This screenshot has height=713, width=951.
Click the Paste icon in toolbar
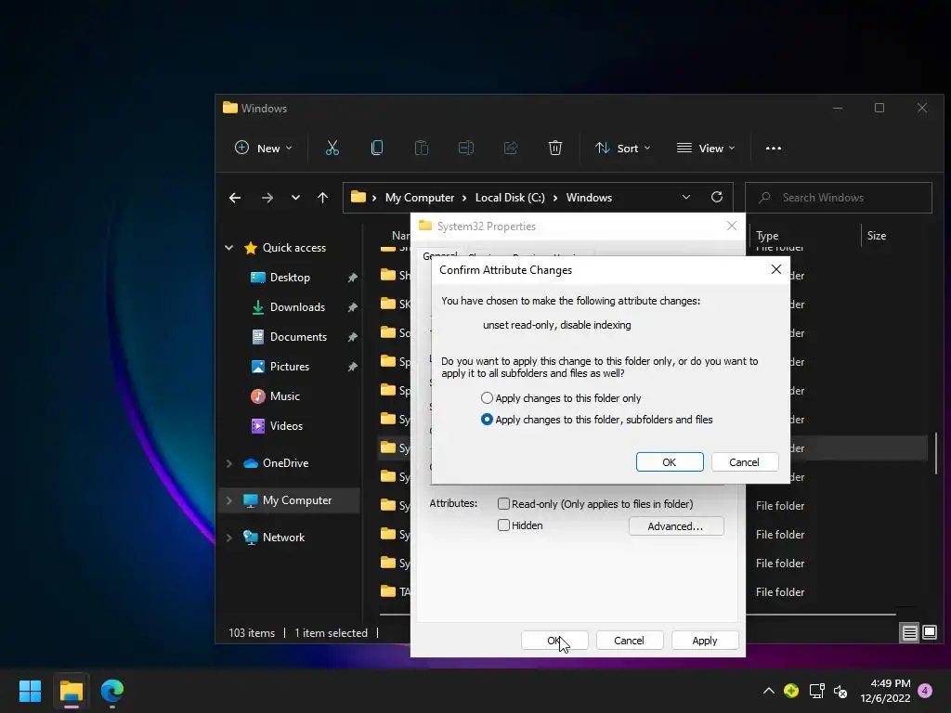tap(422, 148)
